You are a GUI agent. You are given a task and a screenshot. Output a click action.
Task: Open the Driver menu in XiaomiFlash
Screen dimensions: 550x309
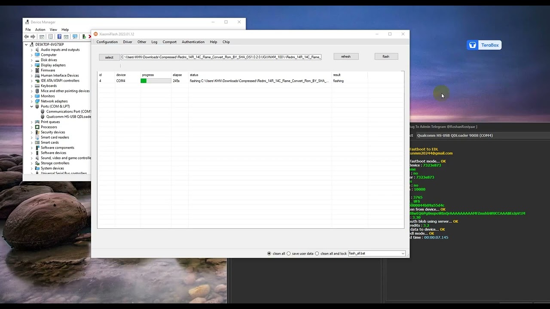tap(128, 42)
